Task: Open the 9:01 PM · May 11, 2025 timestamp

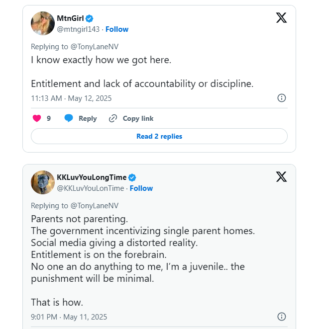Action: pyautogui.click(x=69, y=317)
